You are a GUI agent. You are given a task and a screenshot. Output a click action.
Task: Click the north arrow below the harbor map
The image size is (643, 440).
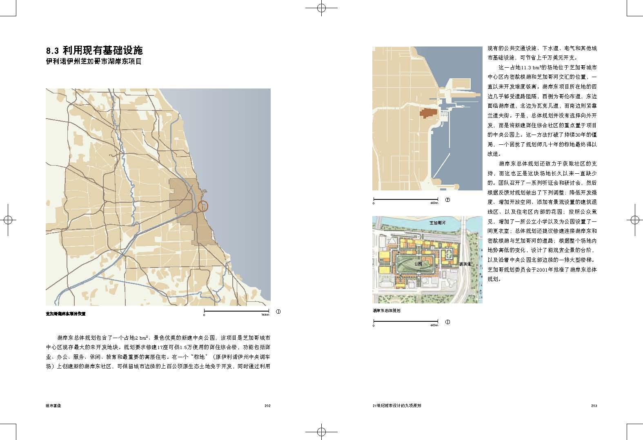click(447, 200)
